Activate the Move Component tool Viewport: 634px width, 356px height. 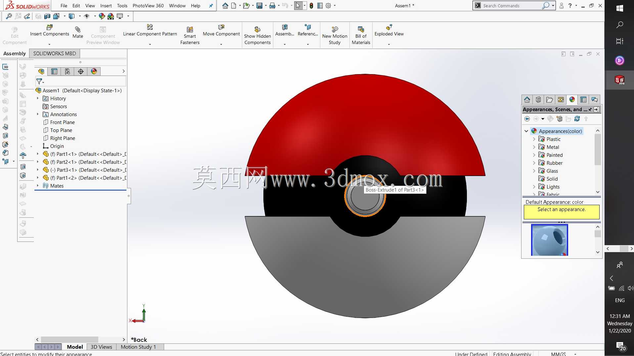(221, 31)
